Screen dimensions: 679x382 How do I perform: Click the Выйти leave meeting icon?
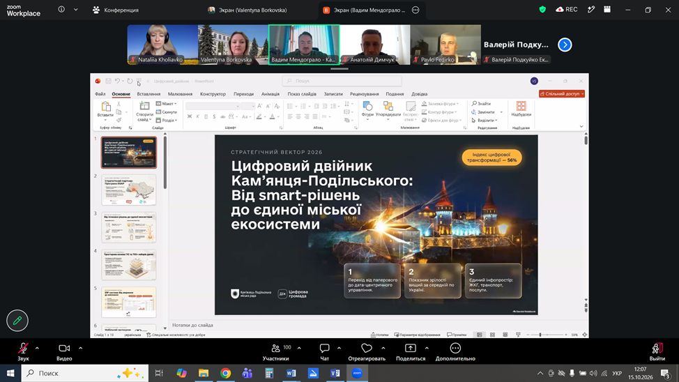[x=657, y=352]
